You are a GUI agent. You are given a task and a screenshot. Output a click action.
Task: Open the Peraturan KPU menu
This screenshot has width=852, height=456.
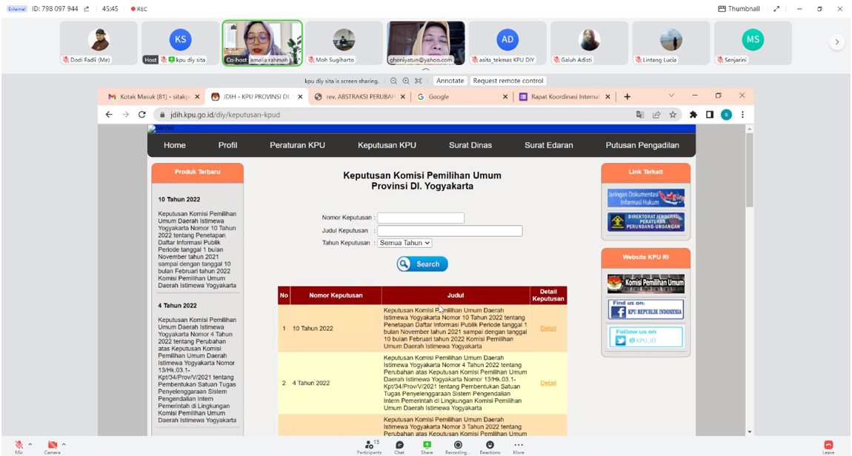pyautogui.click(x=297, y=145)
